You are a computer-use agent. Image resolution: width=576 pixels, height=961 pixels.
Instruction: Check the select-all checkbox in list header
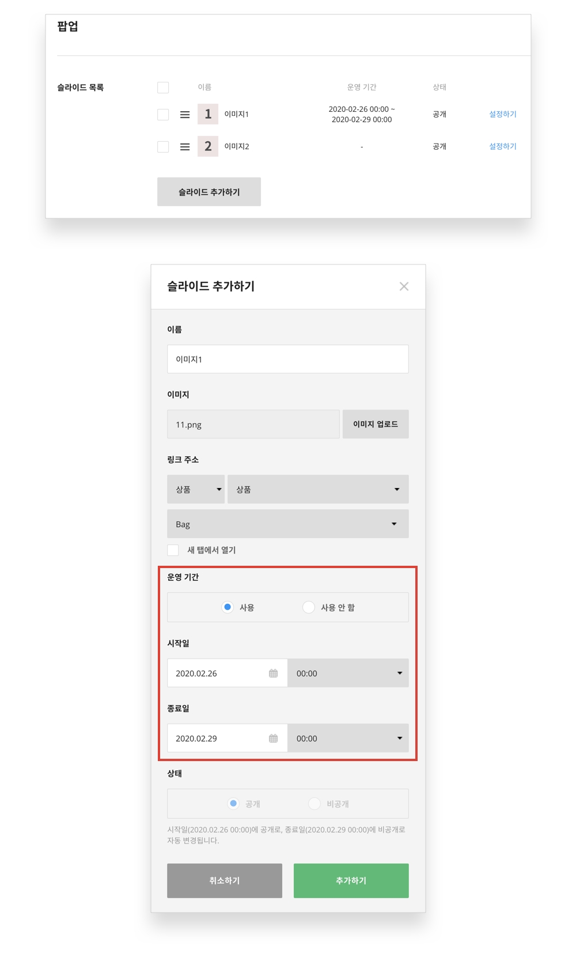point(163,88)
